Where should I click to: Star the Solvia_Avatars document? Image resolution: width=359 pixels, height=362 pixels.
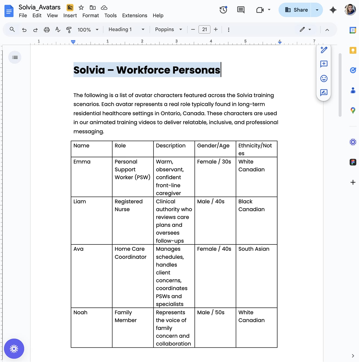(81, 8)
